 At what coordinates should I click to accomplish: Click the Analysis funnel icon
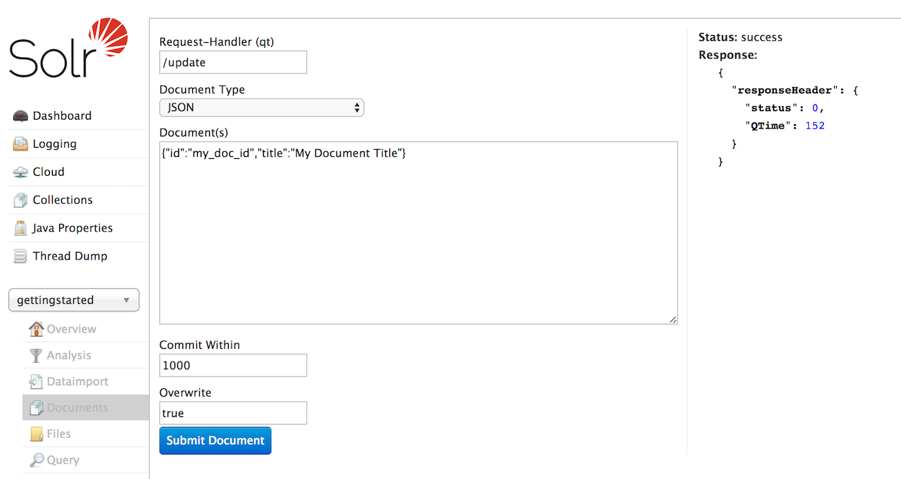[36, 355]
